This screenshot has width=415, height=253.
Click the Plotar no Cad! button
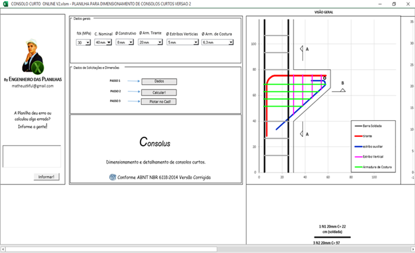pos(159,102)
